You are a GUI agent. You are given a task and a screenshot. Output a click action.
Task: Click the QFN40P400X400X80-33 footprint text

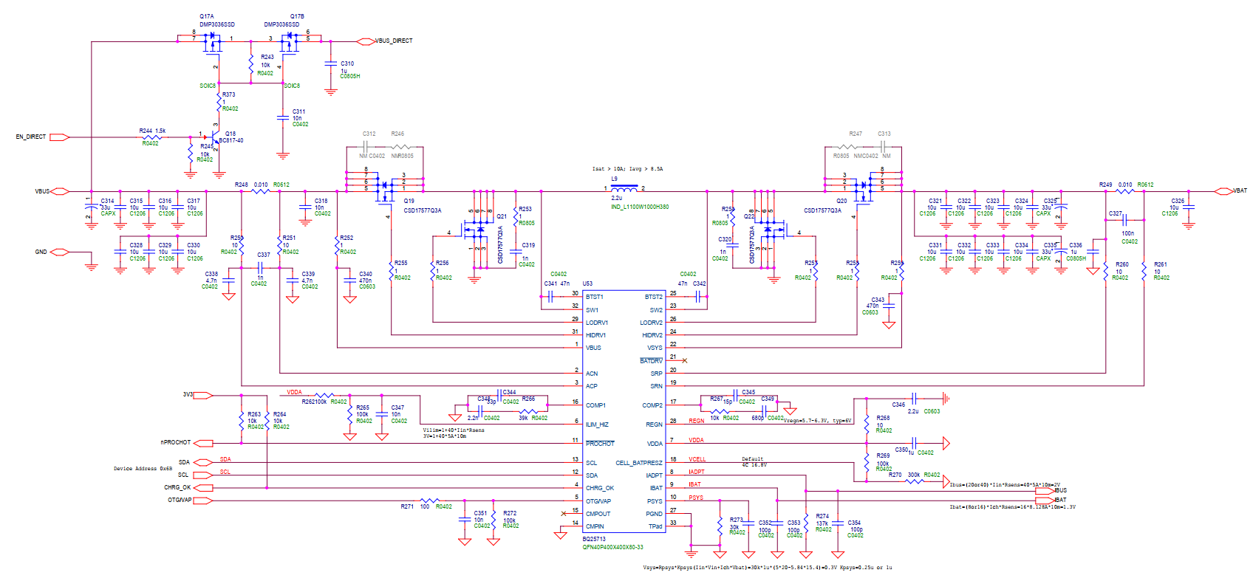tap(612, 547)
